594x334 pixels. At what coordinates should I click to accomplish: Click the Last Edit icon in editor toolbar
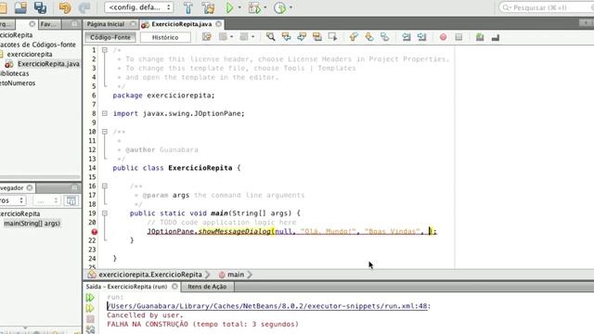point(206,37)
